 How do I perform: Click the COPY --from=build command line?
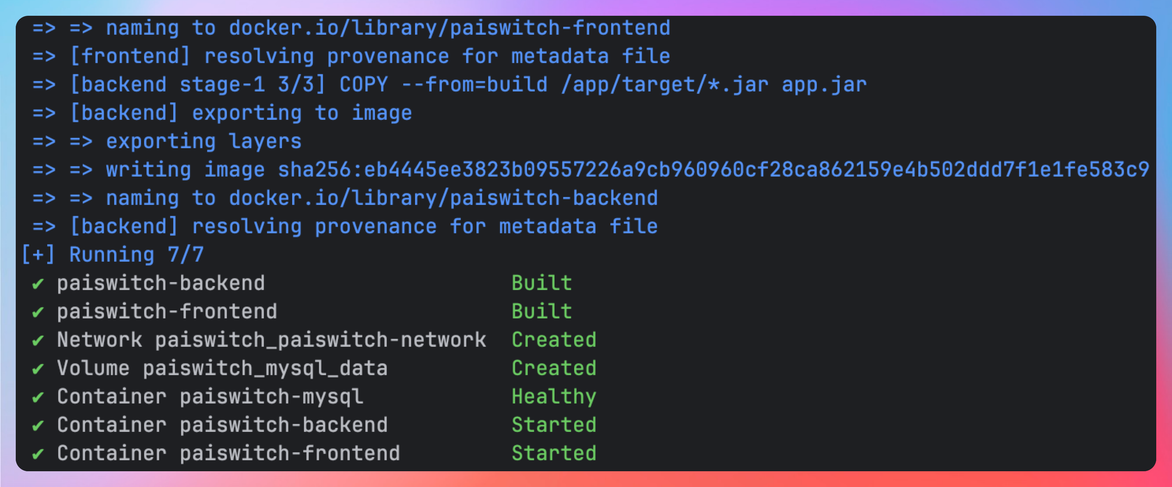tap(468, 85)
